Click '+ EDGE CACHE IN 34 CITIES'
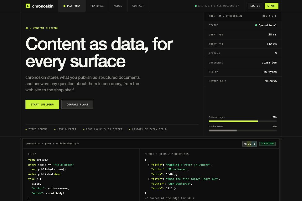Image resolution: width=302 pixels, height=201 pixels. click(102, 129)
